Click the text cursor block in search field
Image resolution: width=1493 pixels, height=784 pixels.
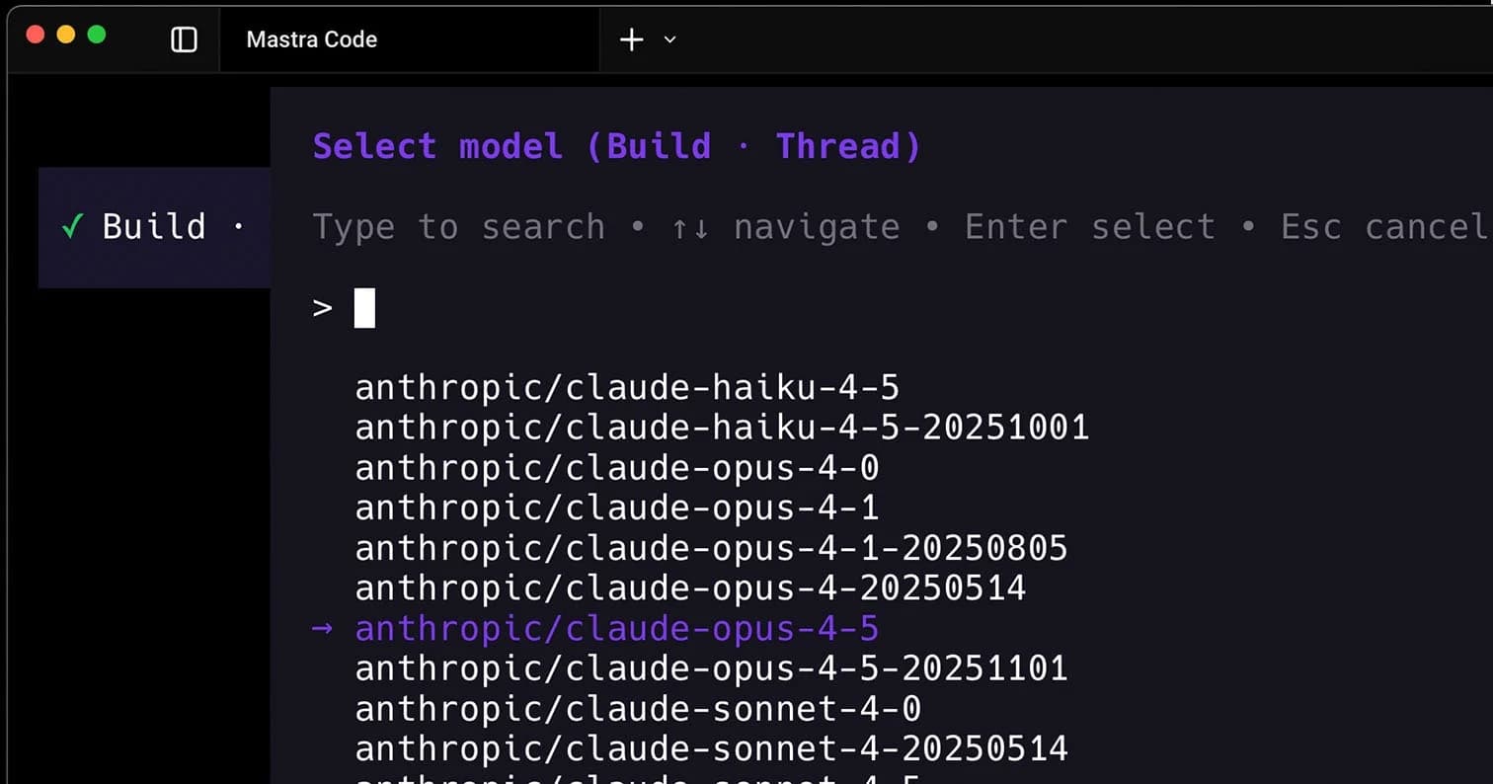pyautogui.click(x=363, y=307)
